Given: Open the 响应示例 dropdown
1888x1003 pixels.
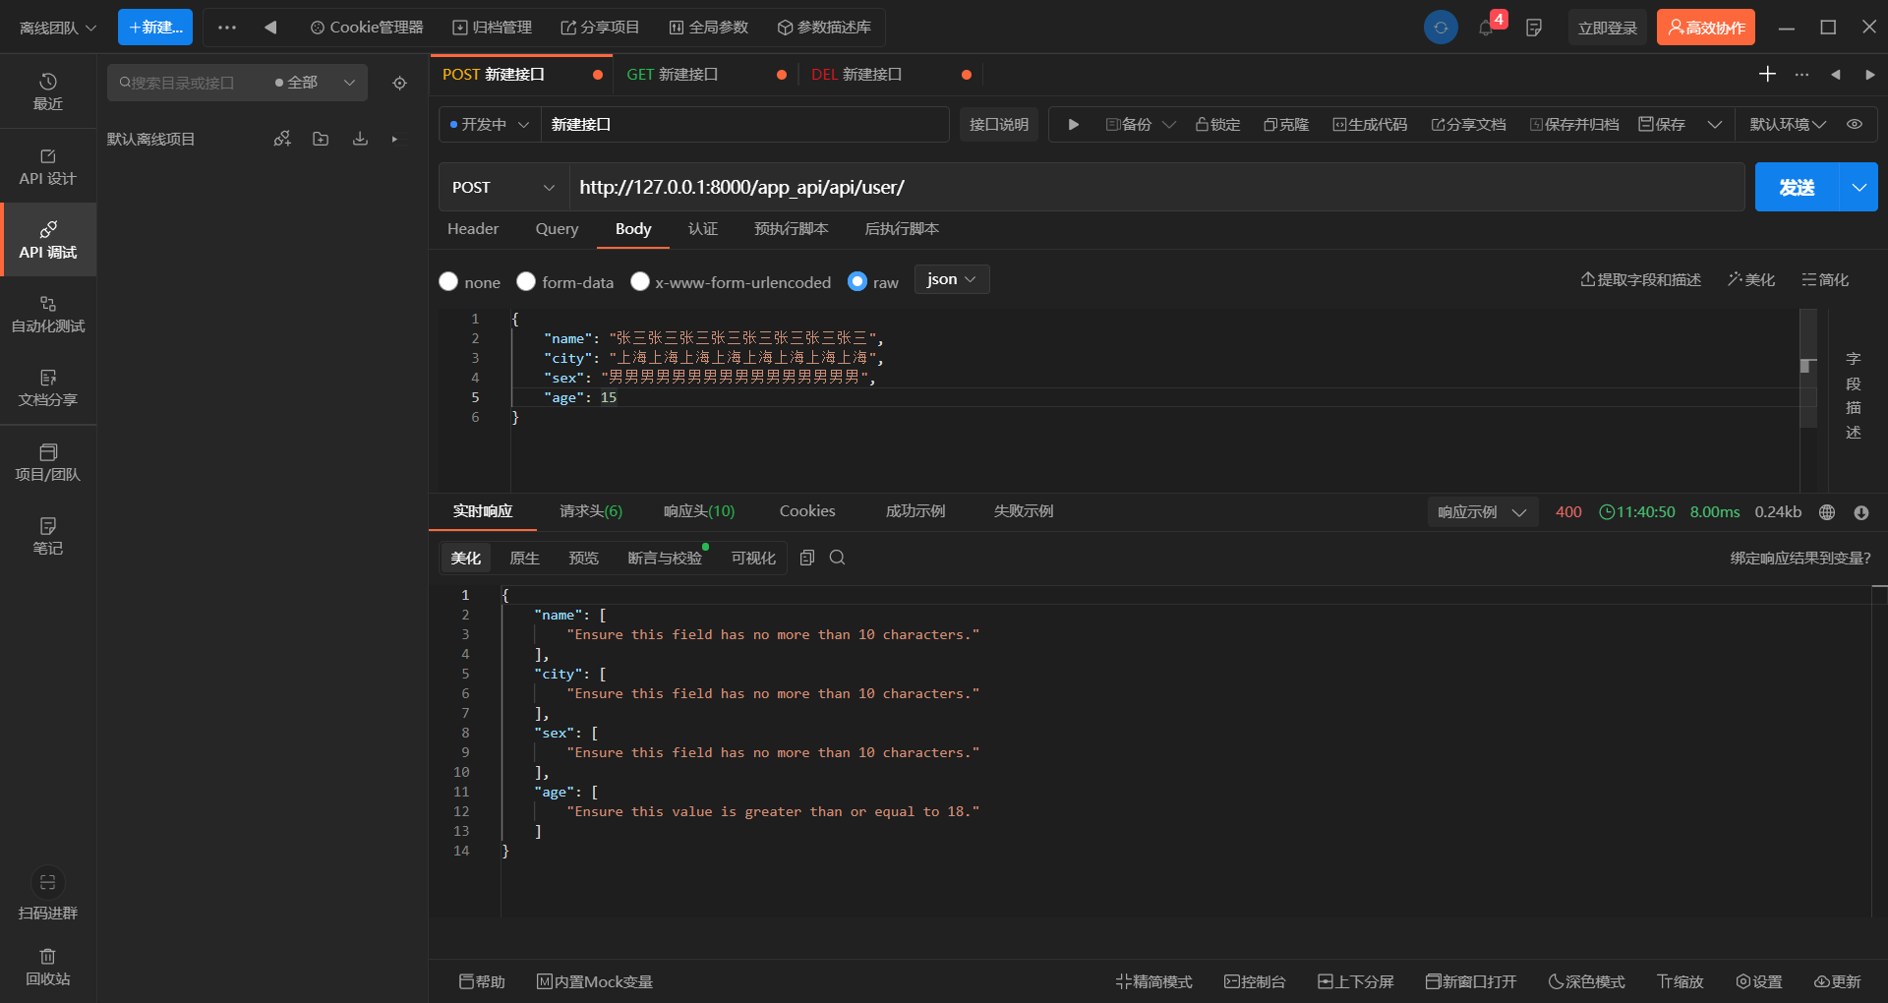Looking at the screenshot, I should (1482, 511).
